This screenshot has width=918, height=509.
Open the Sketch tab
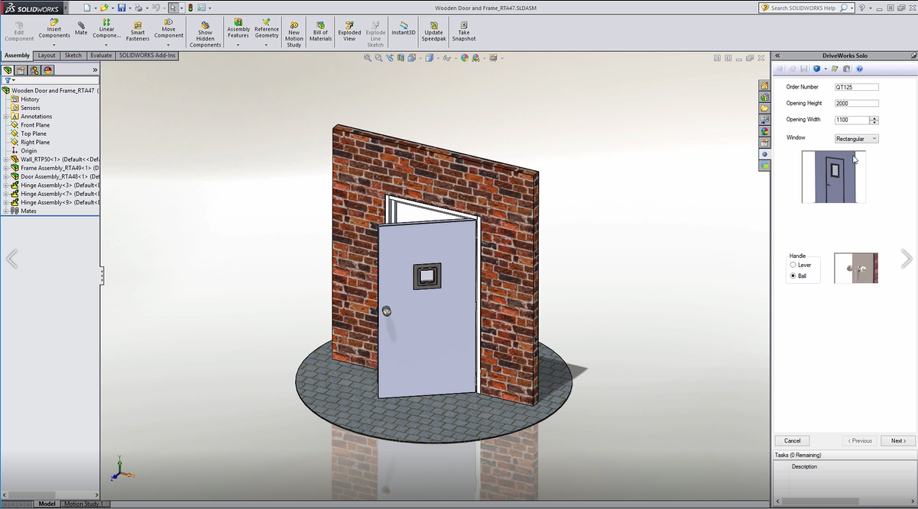(73, 56)
